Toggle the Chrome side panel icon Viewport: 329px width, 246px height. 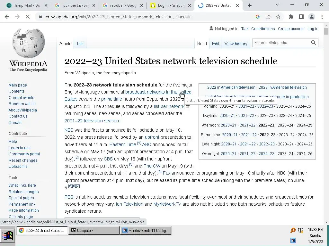[x=301, y=17]
